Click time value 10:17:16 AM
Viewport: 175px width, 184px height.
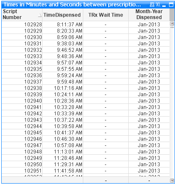pyautogui.click(x=68, y=88)
